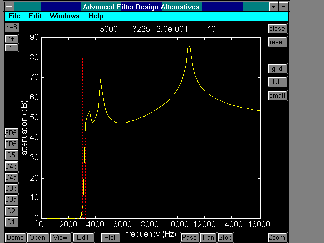Choose the D4b design alternative
This screenshot has height=243, width=324.
pos(11,166)
